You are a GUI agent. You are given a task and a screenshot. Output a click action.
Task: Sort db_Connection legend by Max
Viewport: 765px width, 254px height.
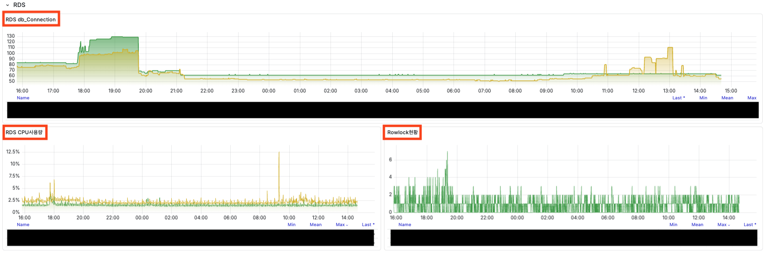point(752,98)
